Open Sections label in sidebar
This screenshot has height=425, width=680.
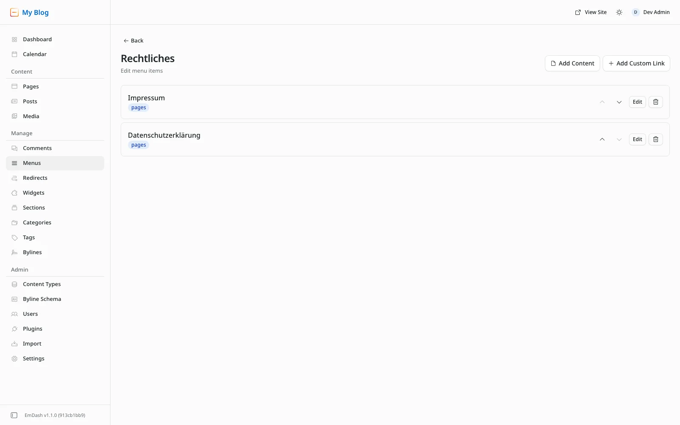tap(34, 208)
